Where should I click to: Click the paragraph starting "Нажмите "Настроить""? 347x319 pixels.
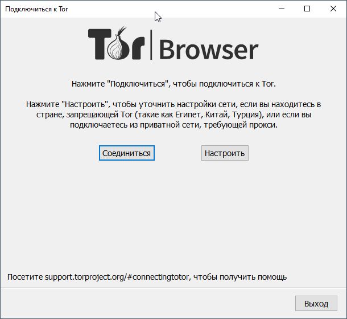[x=173, y=114]
